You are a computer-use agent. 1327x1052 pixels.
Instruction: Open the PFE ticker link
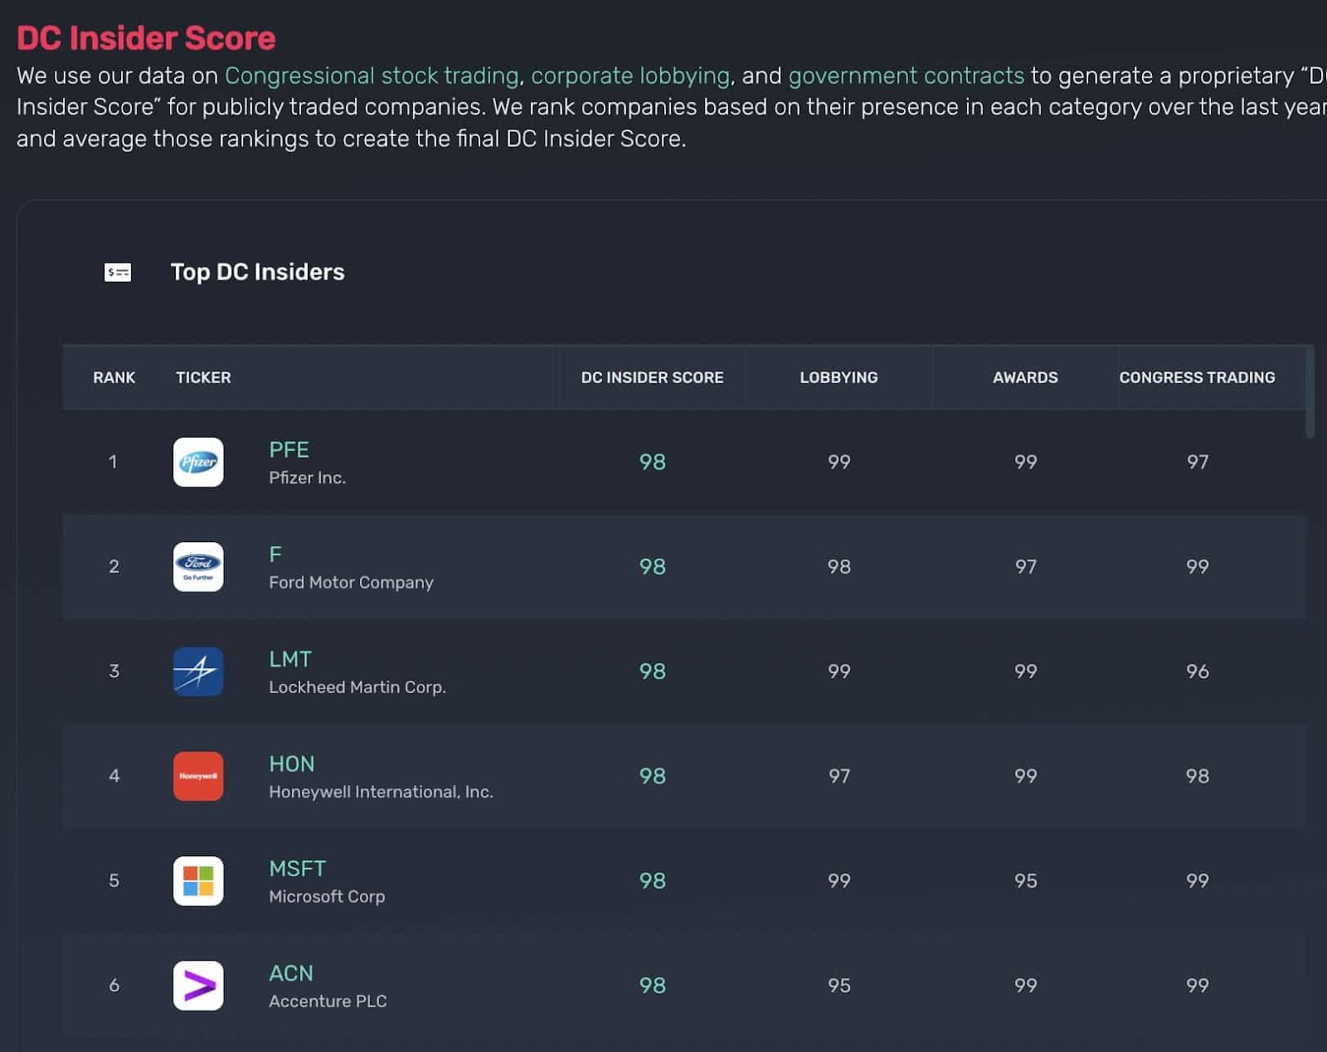tap(289, 449)
